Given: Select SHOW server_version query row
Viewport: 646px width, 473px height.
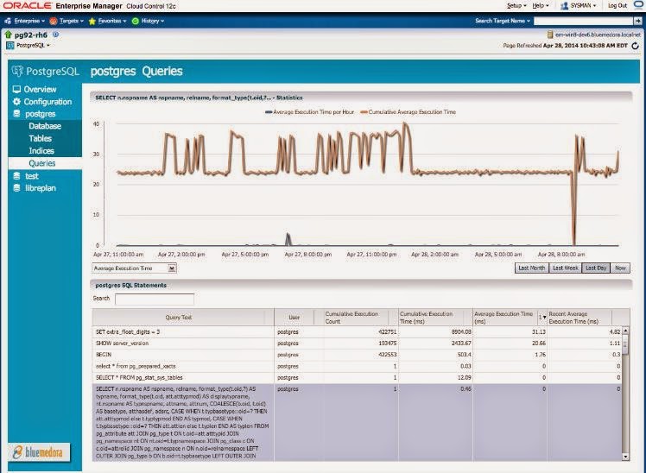Looking at the screenshot, I should (358, 344).
